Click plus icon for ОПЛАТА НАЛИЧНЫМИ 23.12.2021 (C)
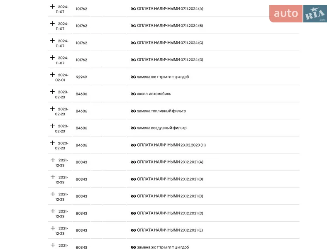The width and height of the screenshot is (332, 249). pyautogui.click(x=53, y=194)
